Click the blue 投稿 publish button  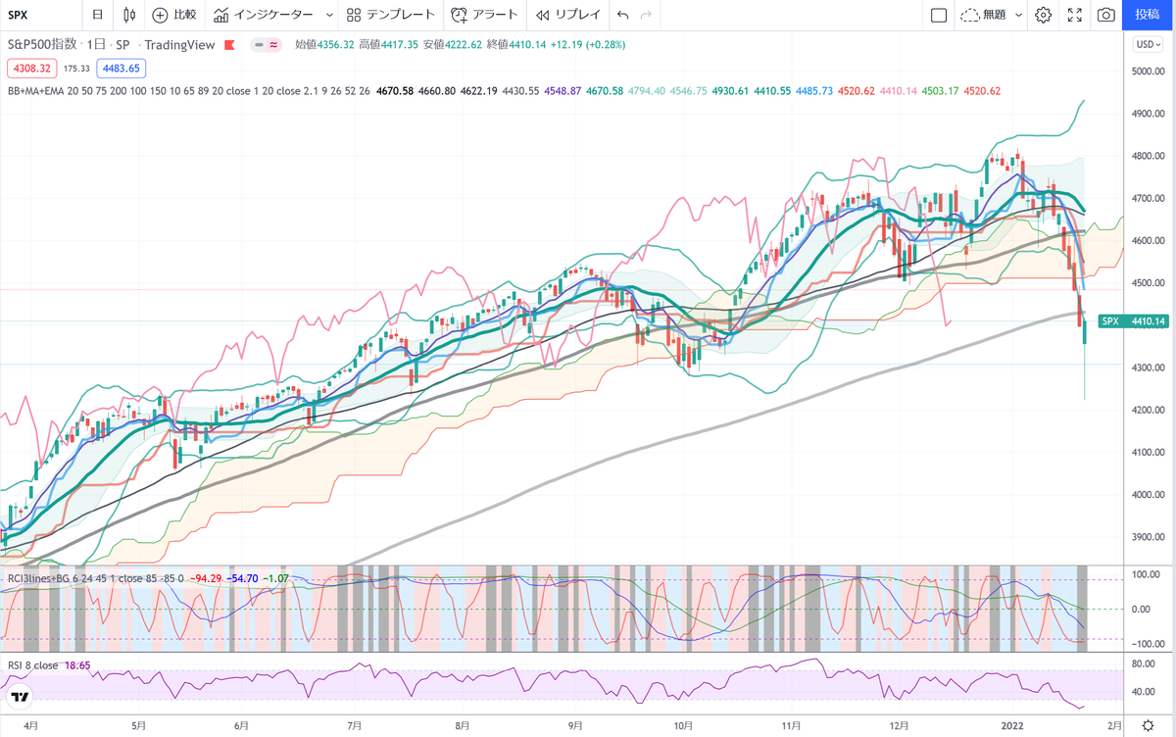tap(1148, 15)
